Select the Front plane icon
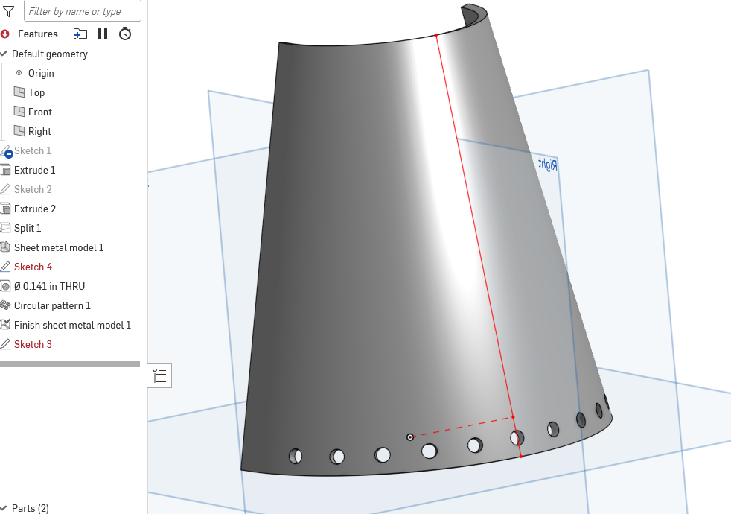The height and width of the screenshot is (514, 731). pos(19,112)
